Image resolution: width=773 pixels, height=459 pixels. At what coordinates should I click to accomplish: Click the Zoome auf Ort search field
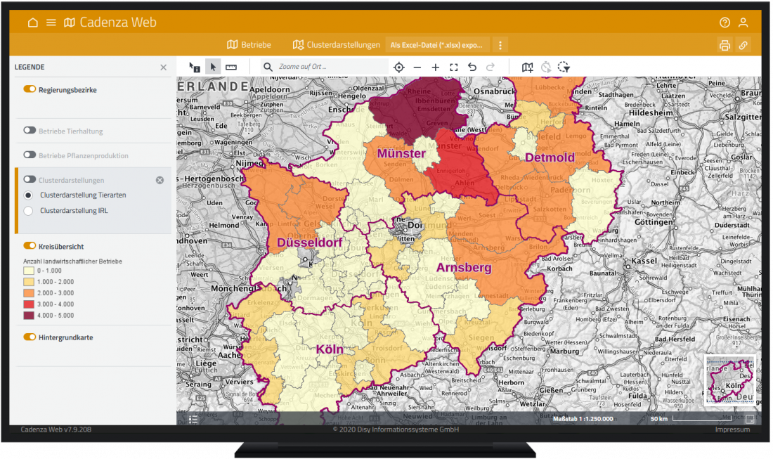[x=330, y=67]
